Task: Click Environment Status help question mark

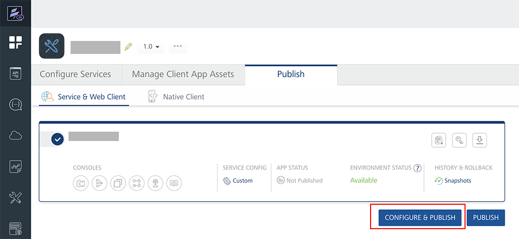Action: click(417, 168)
